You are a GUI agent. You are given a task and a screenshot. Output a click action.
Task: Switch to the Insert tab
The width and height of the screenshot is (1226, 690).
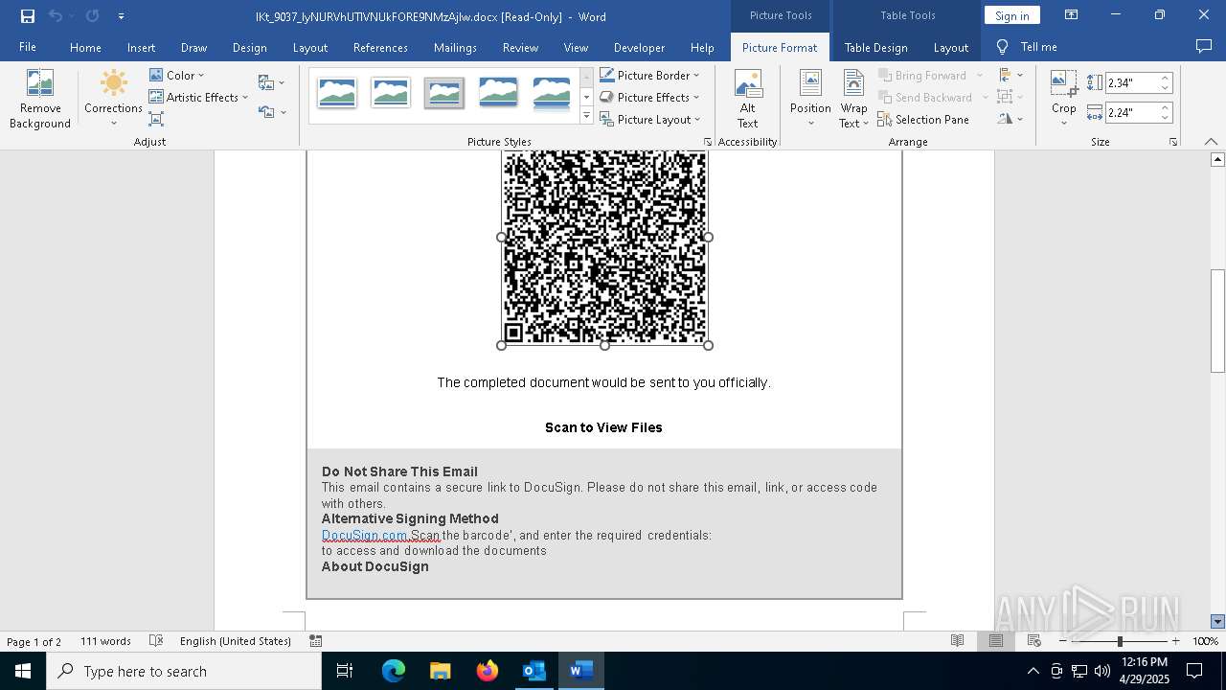(x=141, y=47)
